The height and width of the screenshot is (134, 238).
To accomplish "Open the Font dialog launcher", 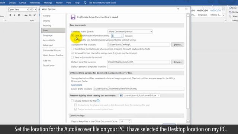I will pos(6,20).
